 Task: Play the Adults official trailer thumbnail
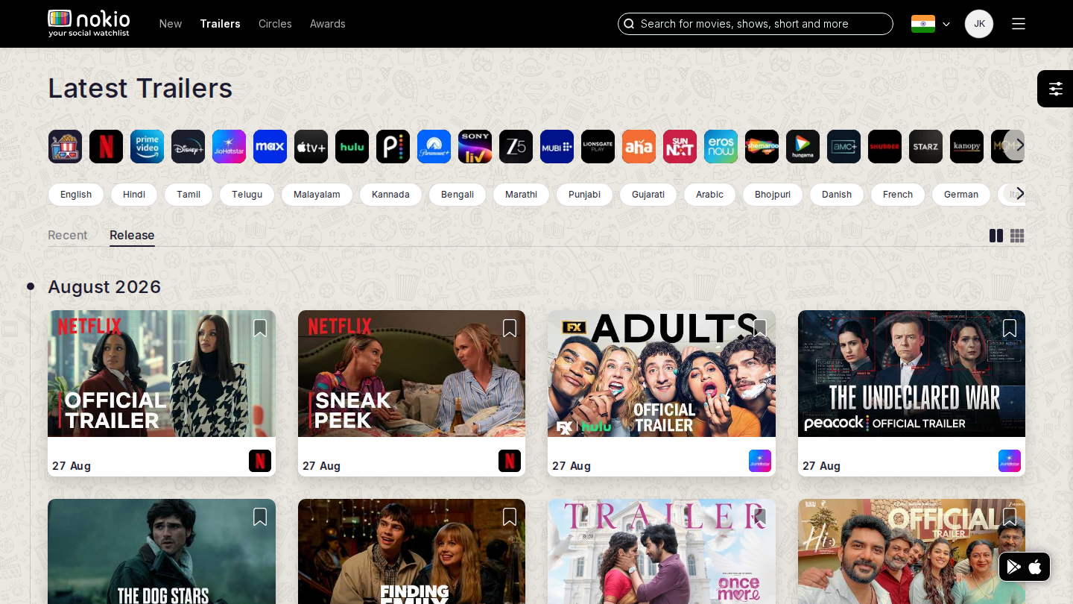click(662, 374)
